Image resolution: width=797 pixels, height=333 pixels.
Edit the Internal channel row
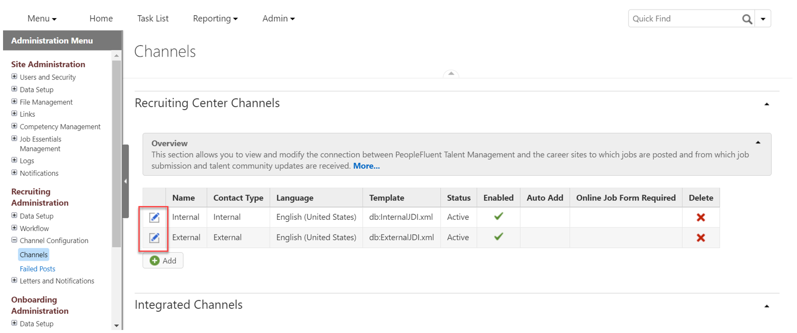coord(154,217)
